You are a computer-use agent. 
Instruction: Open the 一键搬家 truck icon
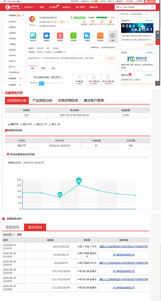click(87, 36)
